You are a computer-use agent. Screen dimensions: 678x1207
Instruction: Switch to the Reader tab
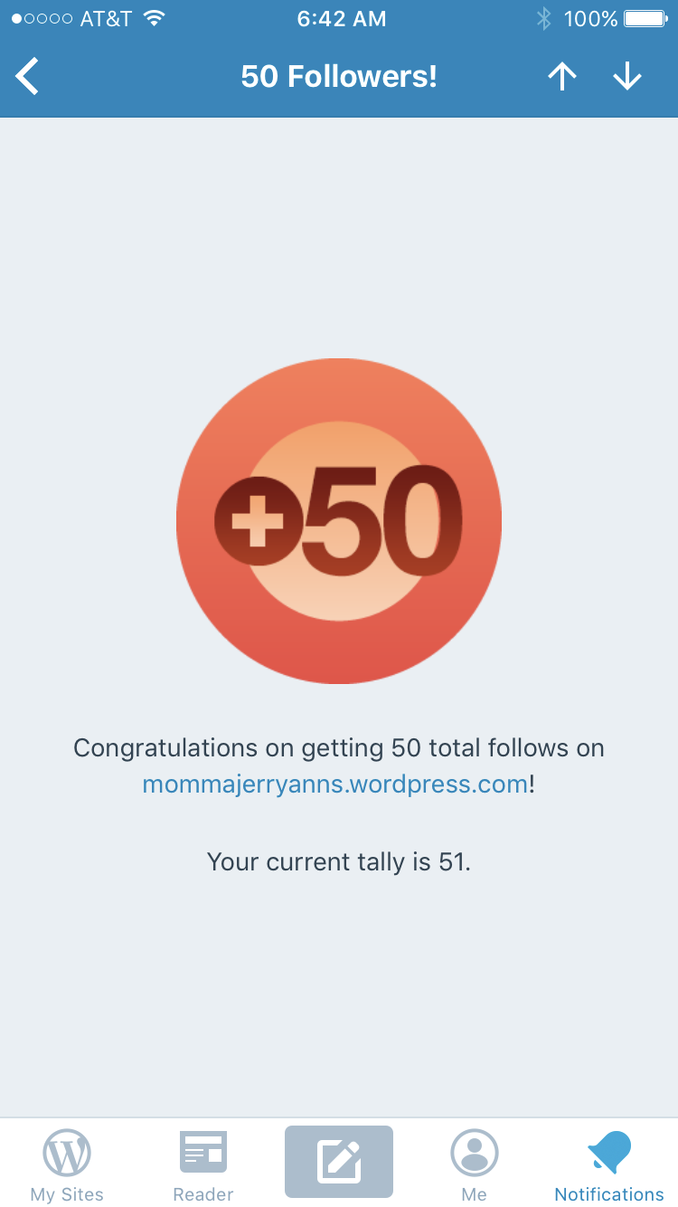tap(203, 1166)
